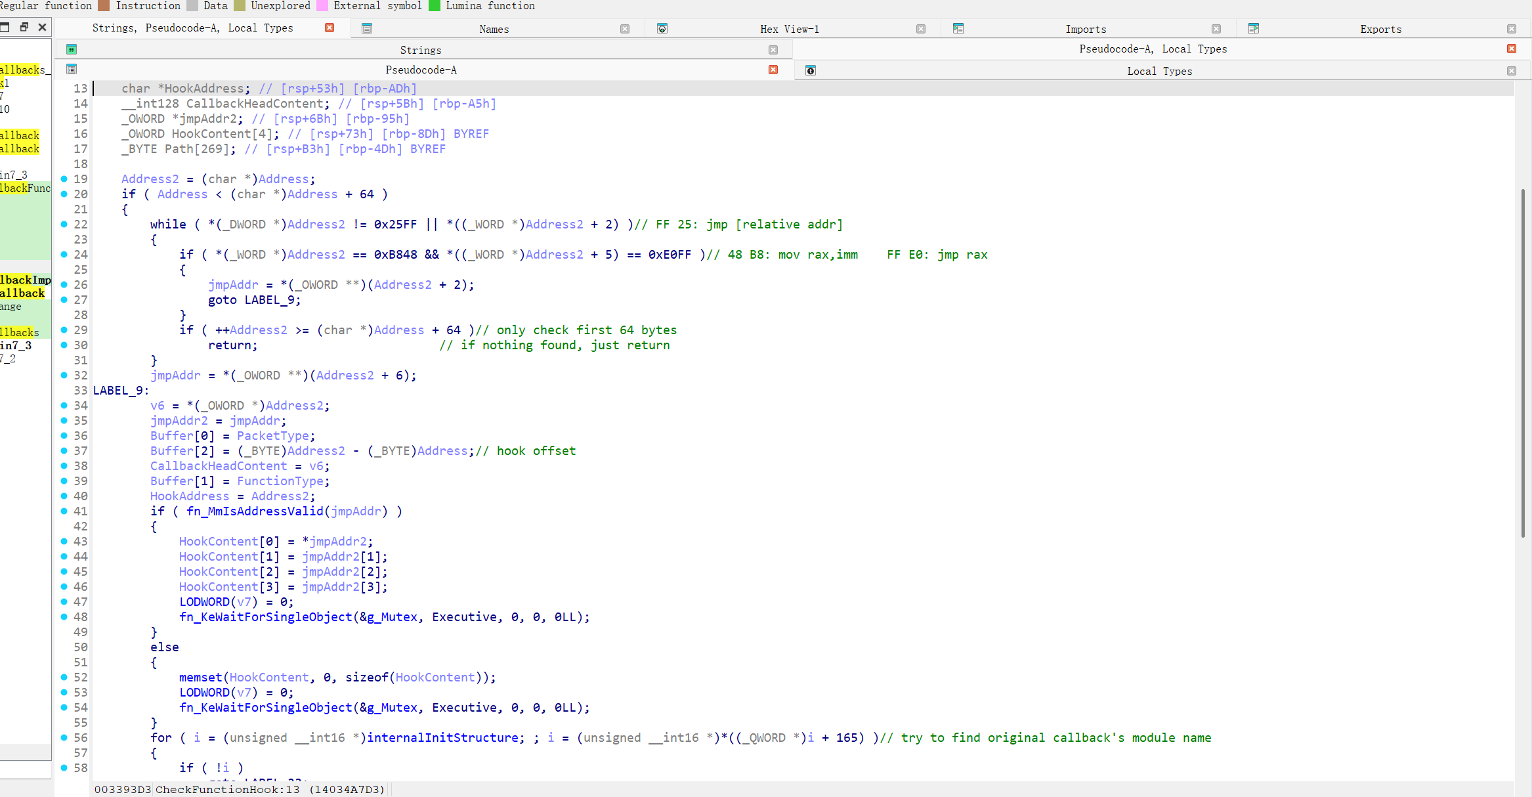Click '&g_Mutex' argument on line 48
Image resolution: width=1532 pixels, height=797 pixels.
389,616
